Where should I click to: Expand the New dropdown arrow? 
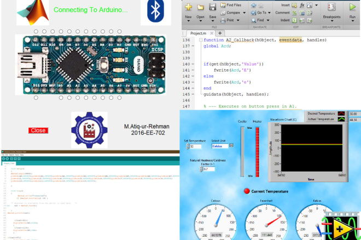point(188,21)
